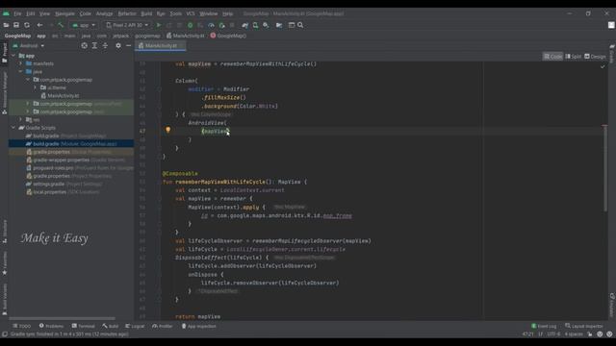Open the Refactor menu
This screenshot has width=616, height=346.
127,13
